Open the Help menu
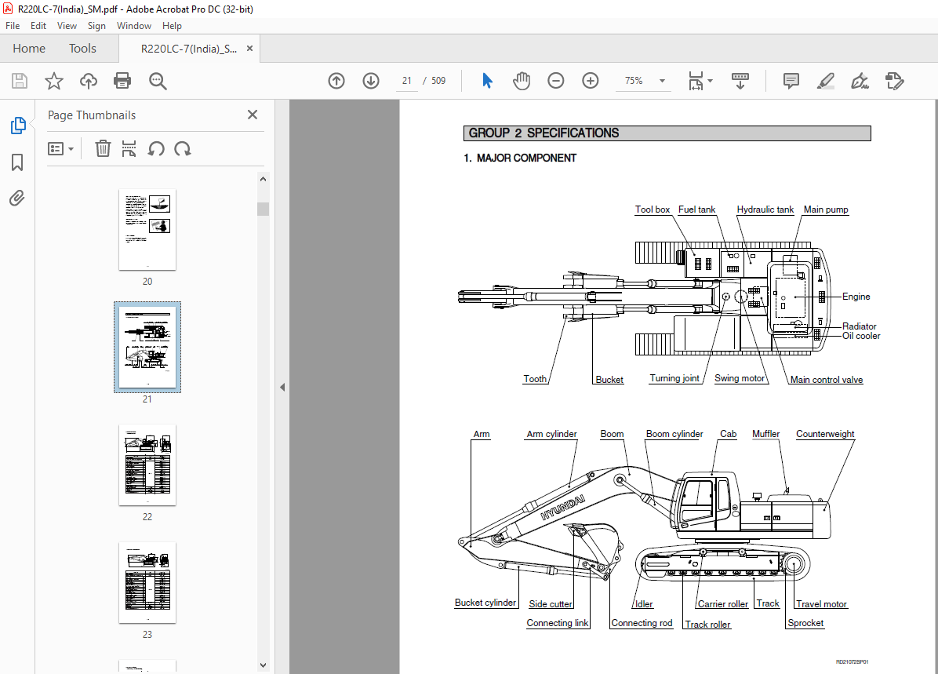The image size is (938, 674). [x=172, y=26]
